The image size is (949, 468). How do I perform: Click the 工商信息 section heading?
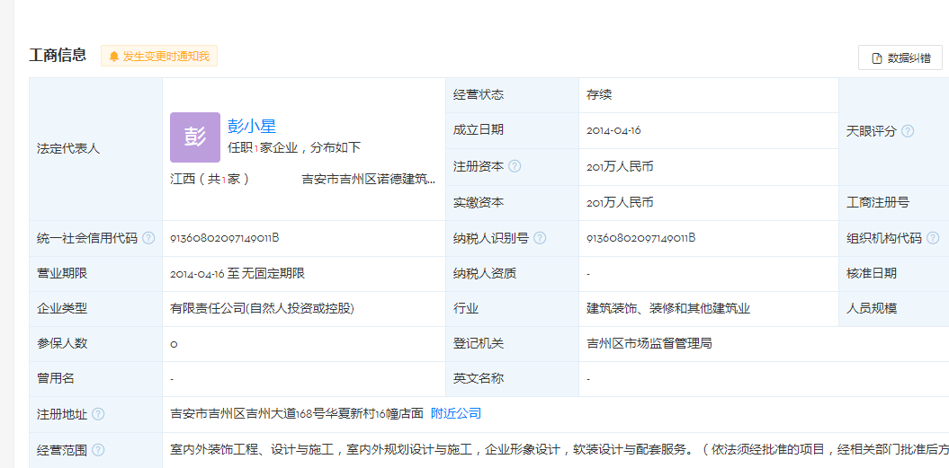(x=58, y=56)
